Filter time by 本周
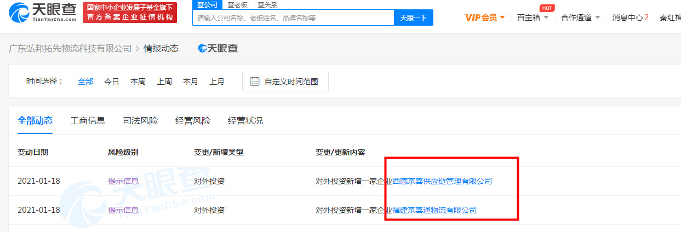This screenshot has width=681, height=232. click(x=138, y=82)
